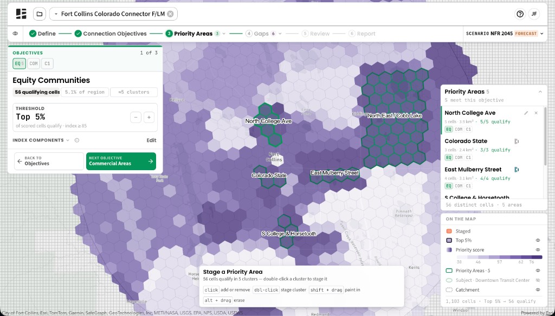This screenshot has width=555, height=316.
Task: Click the Staged orange legend swatch
Action: pyautogui.click(x=449, y=231)
